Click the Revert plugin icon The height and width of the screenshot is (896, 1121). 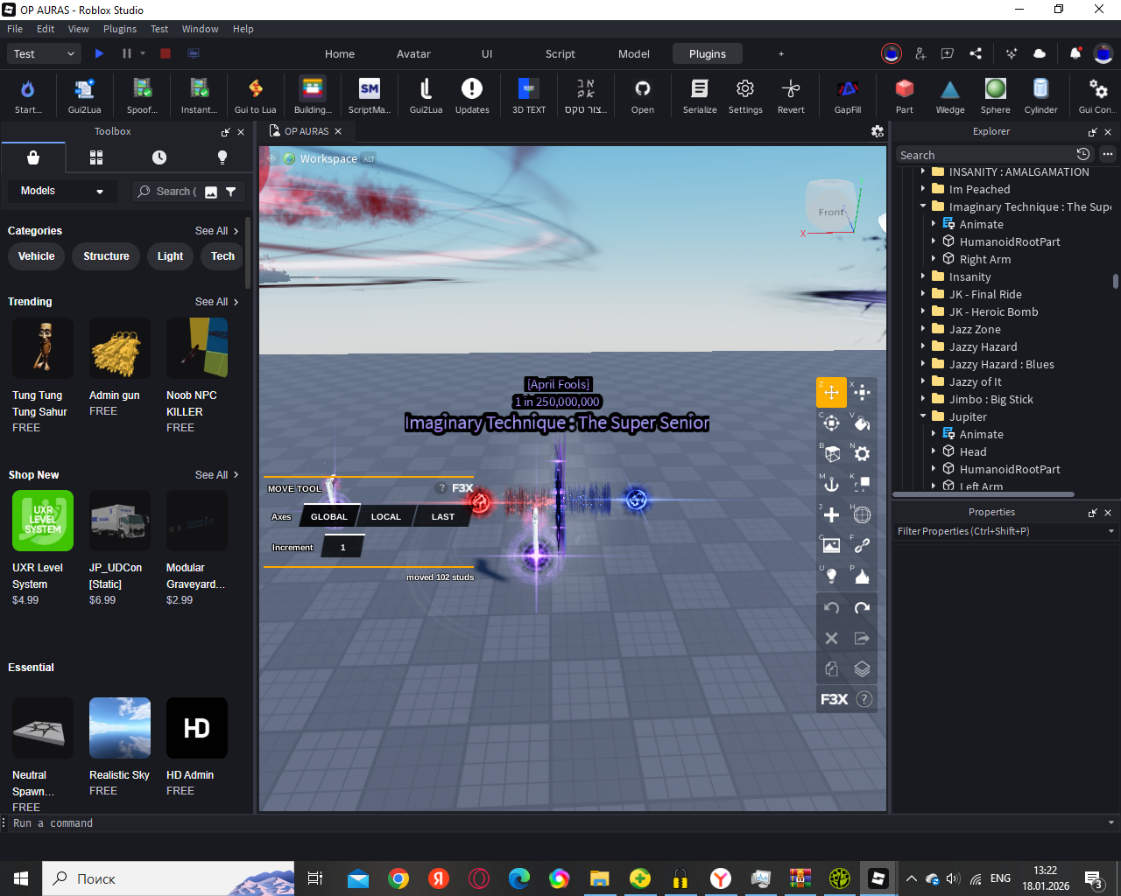tap(791, 94)
